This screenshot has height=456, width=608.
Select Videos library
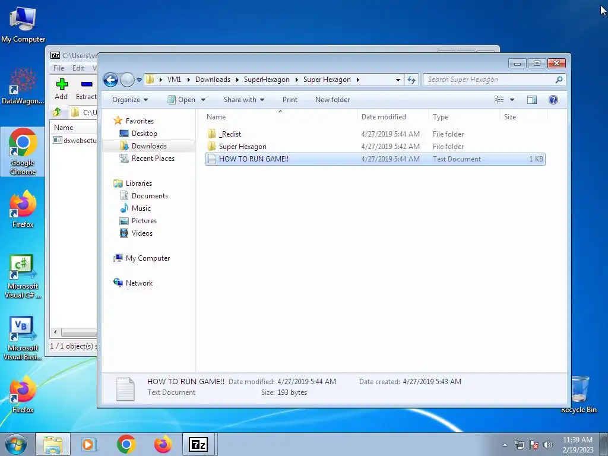coord(142,233)
